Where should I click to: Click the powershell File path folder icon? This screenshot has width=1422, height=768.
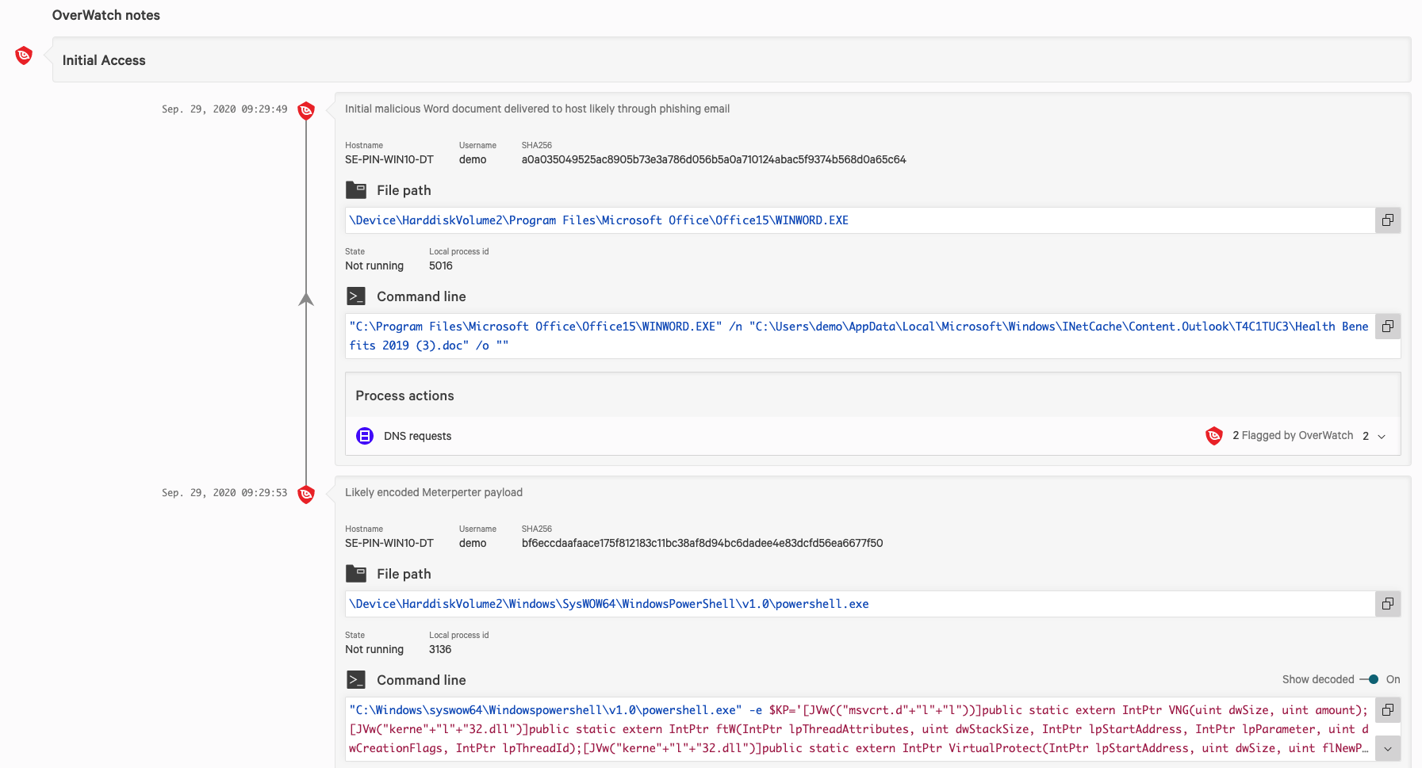click(356, 574)
